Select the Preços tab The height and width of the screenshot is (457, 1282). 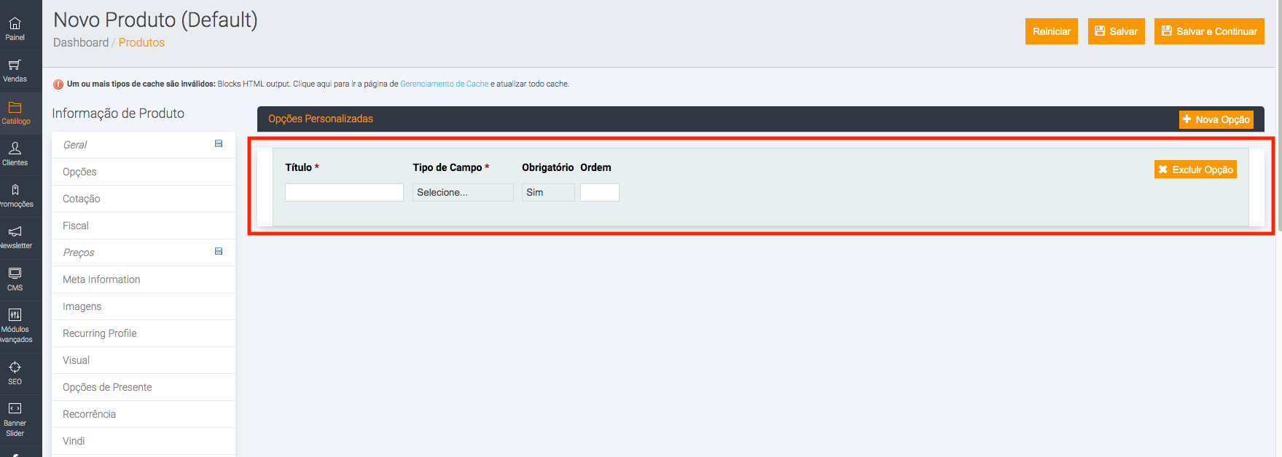144,253
